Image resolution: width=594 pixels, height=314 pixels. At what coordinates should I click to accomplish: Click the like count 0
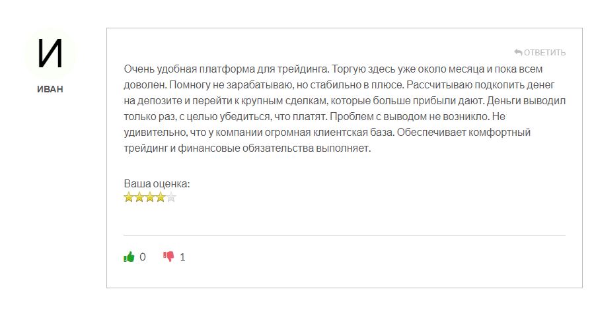(x=143, y=257)
